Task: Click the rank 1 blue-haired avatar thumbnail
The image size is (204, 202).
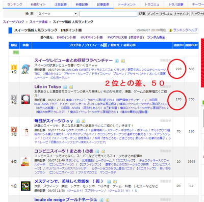Action: 25,69
